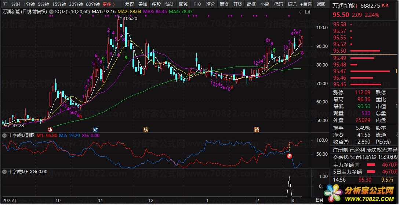Switch to the 60分钟 period tab
Image resolution: width=400 pixels, height=205 pixels.
tap(92, 4)
